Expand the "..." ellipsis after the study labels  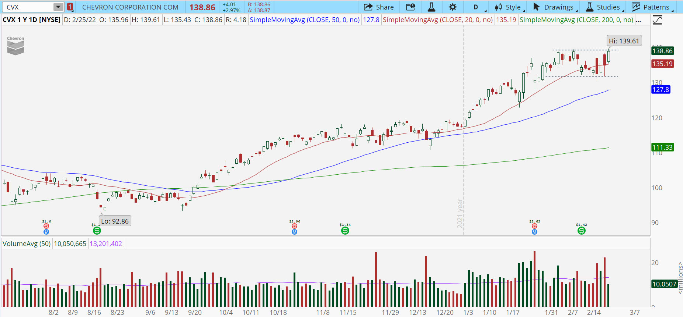(638, 20)
